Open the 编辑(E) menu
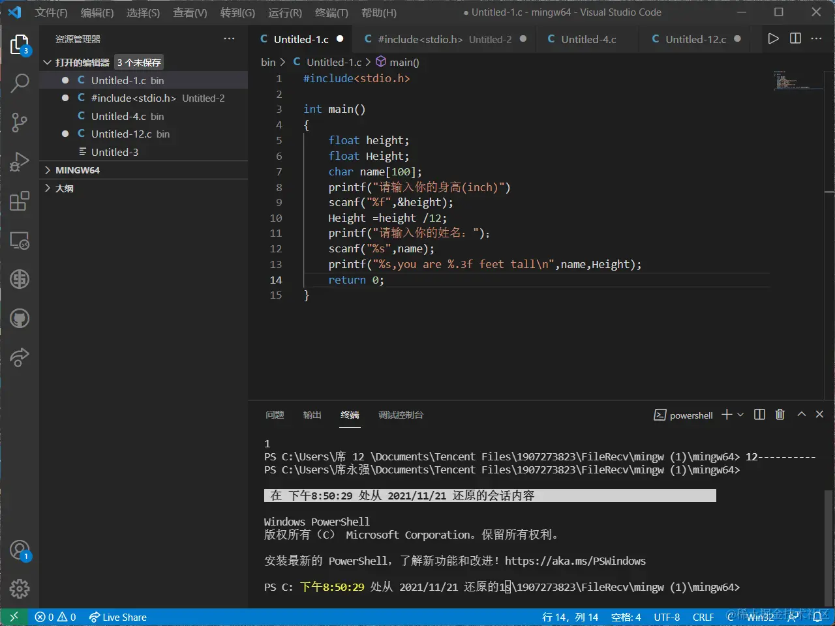The image size is (835, 626). tap(97, 12)
